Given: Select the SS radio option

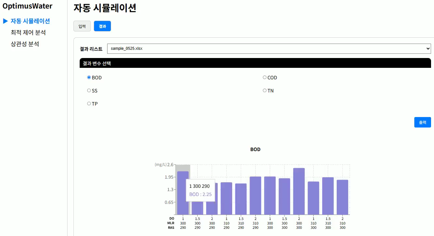Looking at the screenshot, I should click(x=89, y=91).
